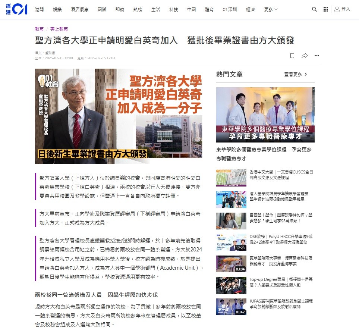Open the 中國 section
This screenshot has width=359, height=332.
tap(191, 9)
